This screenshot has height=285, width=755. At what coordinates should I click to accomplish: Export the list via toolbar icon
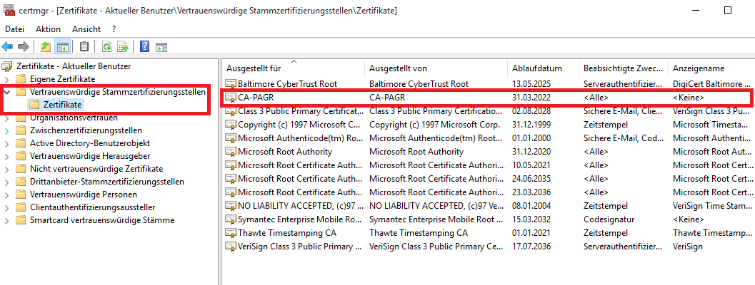[123, 46]
